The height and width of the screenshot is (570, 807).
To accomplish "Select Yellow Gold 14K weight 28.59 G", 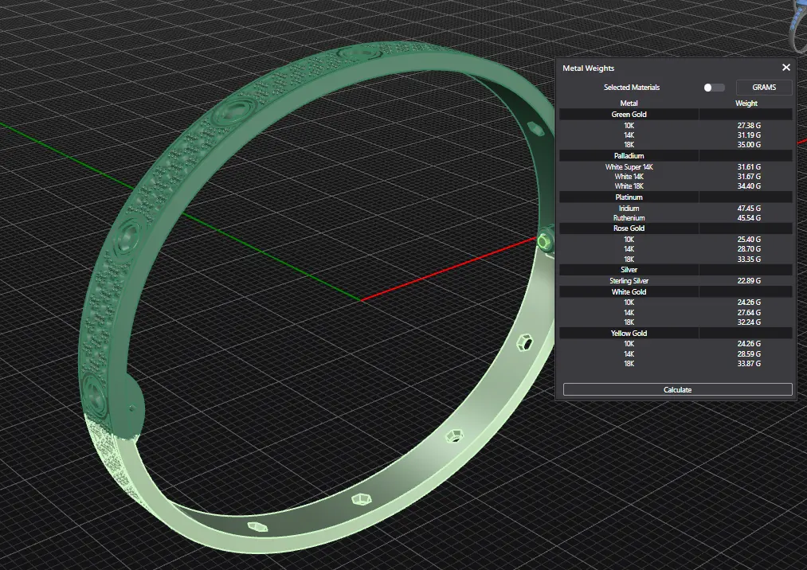I will coord(749,354).
